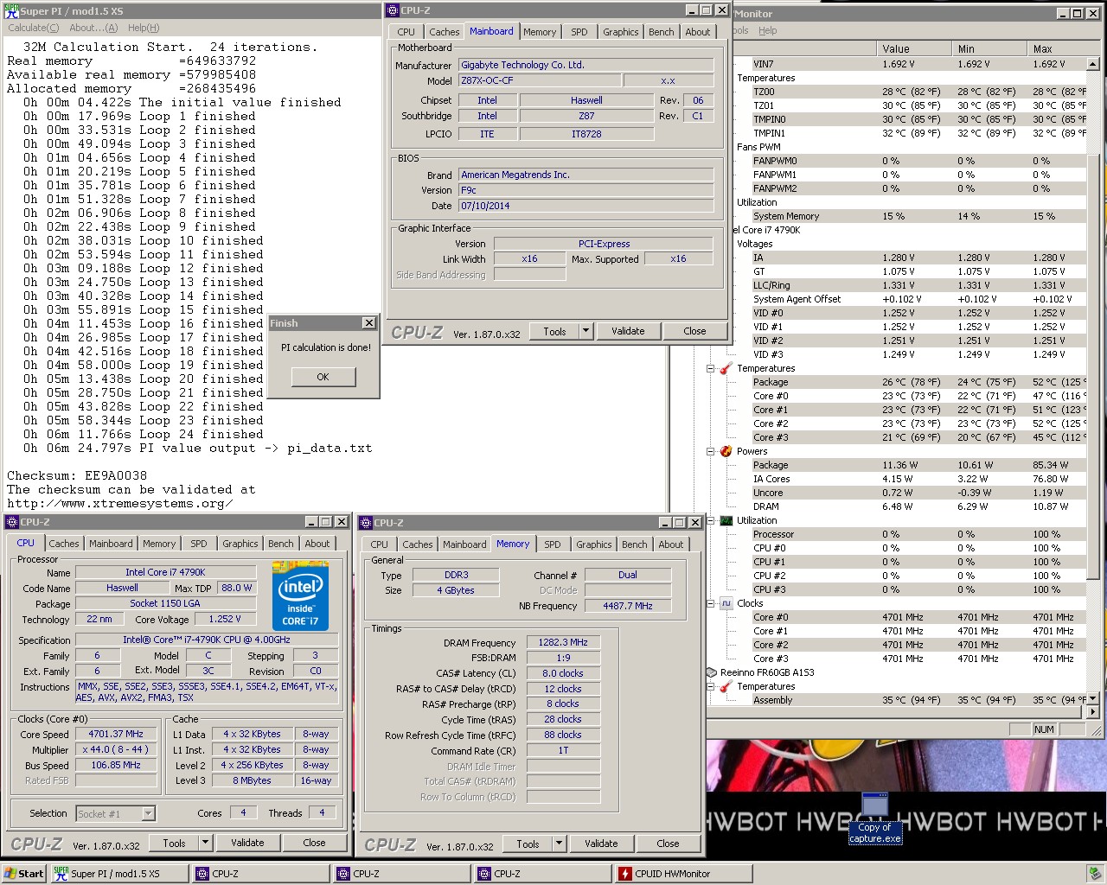Click the Value column header in HWMonitor
1107x885 pixels.
[x=912, y=49]
